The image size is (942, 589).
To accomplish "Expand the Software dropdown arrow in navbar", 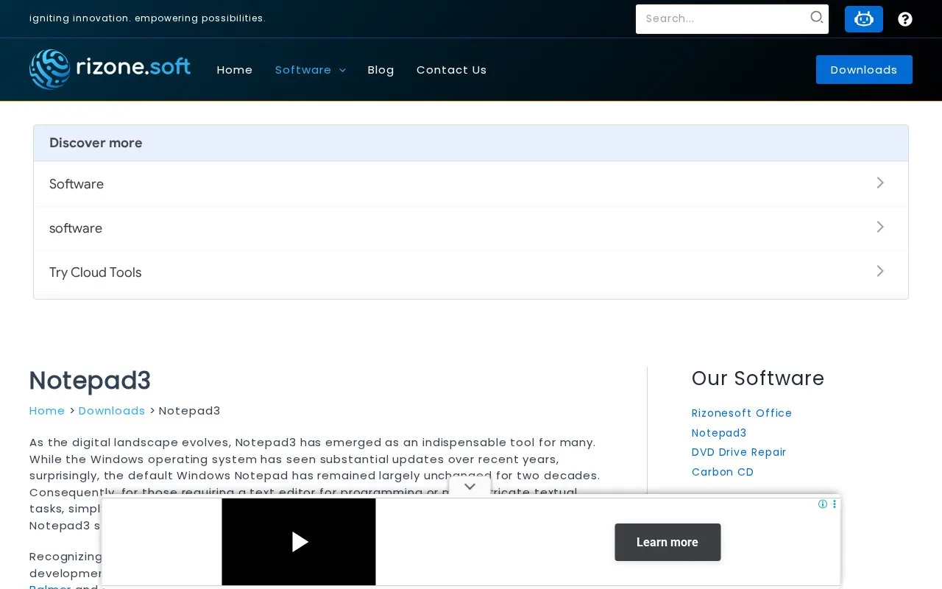I will [x=342, y=71].
